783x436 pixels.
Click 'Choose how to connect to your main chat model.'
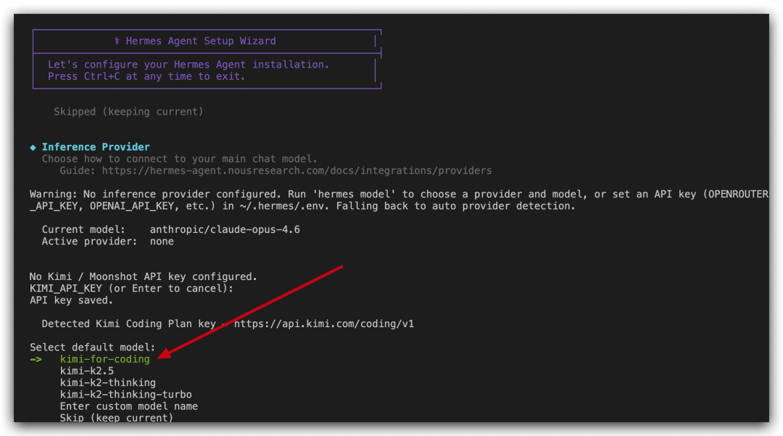click(x=180, y=159)
